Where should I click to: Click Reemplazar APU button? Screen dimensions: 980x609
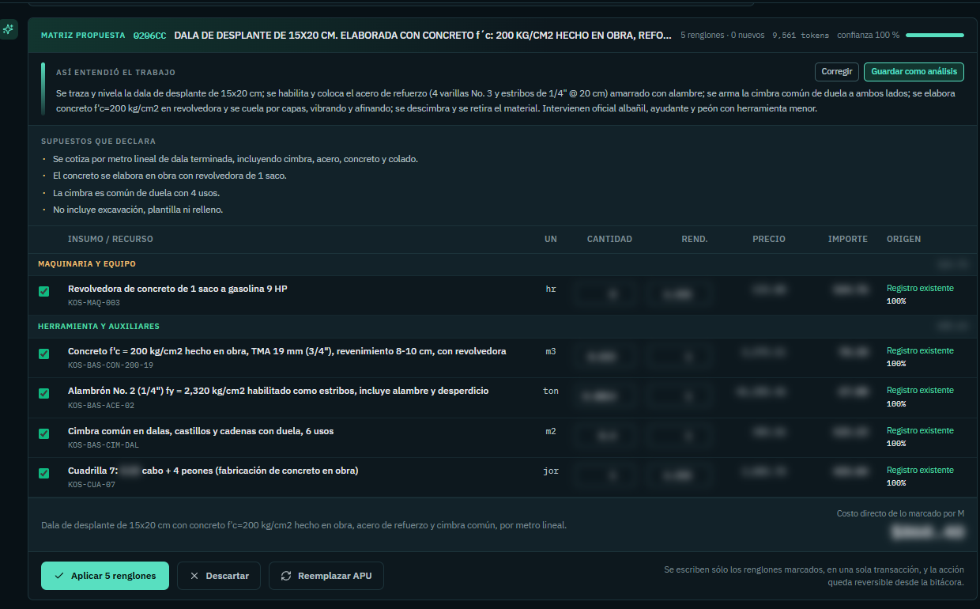[326, 576]
